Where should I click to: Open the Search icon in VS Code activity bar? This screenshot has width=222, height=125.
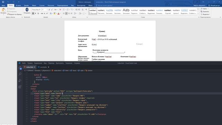(20, 74)
